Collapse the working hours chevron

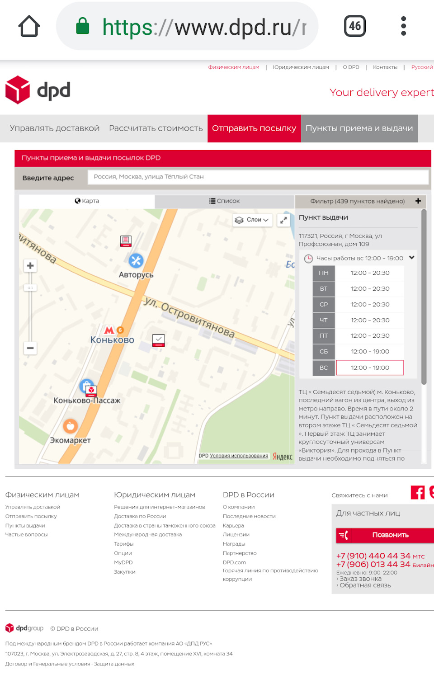pos(412,258)
